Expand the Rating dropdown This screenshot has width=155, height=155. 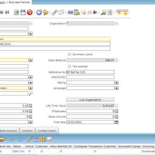[117, 83]
